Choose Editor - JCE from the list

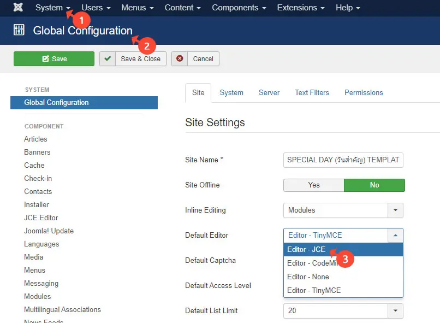click(x=307, y=250)
